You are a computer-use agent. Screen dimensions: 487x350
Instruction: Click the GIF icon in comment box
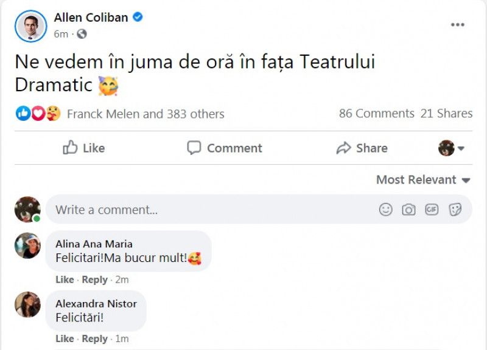click(432, 210)
